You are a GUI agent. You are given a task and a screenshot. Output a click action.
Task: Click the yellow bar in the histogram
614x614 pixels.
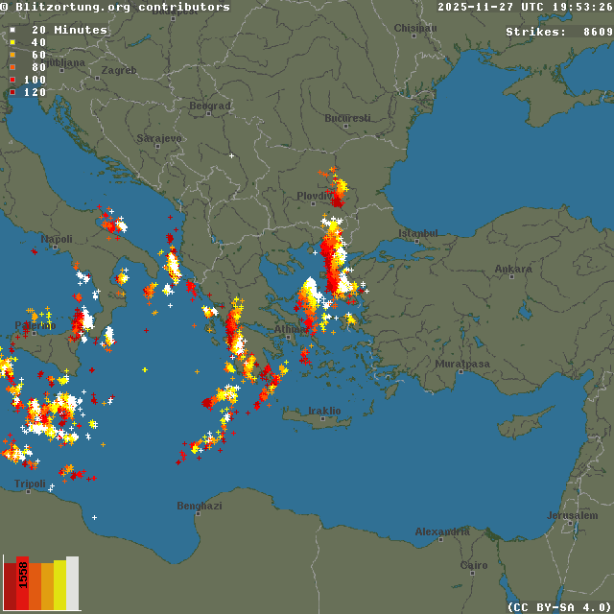click(x=60, y=585)
